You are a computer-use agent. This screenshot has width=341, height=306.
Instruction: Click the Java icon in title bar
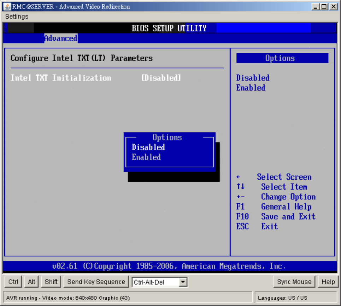(x=7, y=7)
